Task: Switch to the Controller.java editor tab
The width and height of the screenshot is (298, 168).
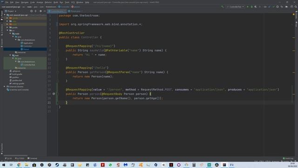Action: [x=57, y=11]
